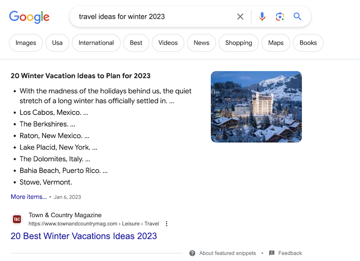This screenshot has width=360, height=261.
Task: Open the three-dot menu next to the result URL
Action: pos(166,224)
